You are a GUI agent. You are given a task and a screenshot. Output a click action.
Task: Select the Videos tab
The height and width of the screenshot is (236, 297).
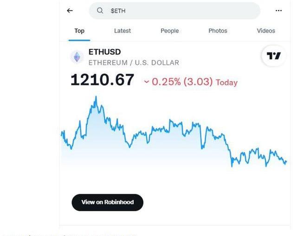(266, 31)
